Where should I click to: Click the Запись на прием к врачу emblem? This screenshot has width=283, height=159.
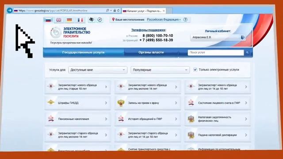point(121,103)
